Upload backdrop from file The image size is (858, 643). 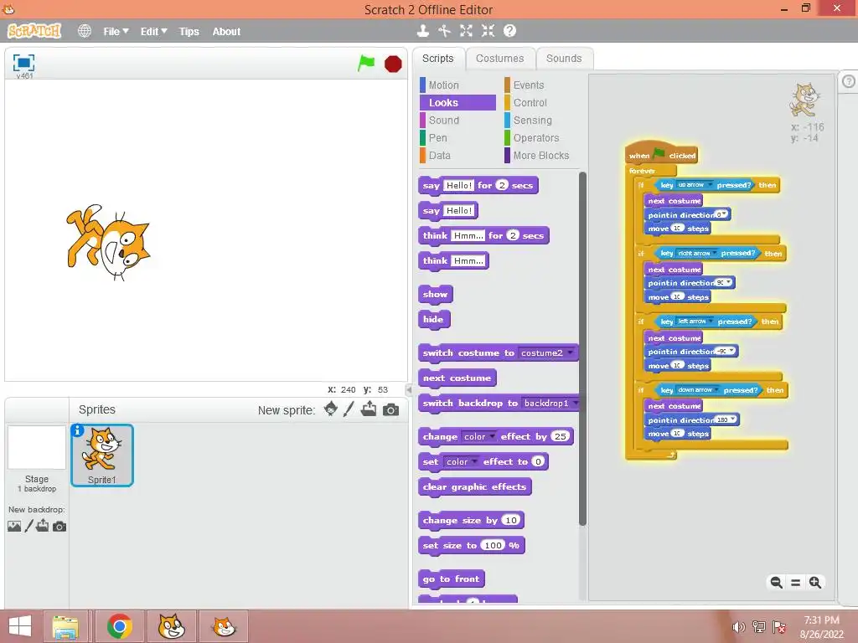(x=43, y=526)
